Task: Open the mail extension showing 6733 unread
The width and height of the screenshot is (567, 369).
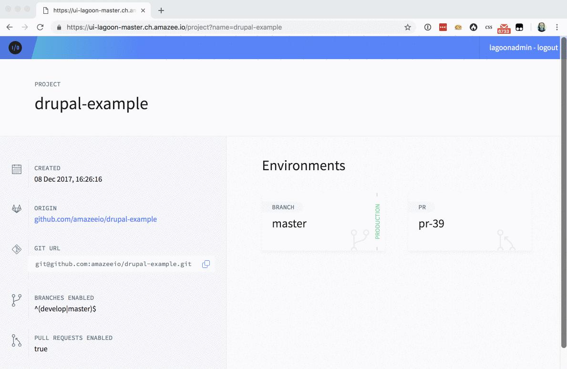Action: [503, 27]
